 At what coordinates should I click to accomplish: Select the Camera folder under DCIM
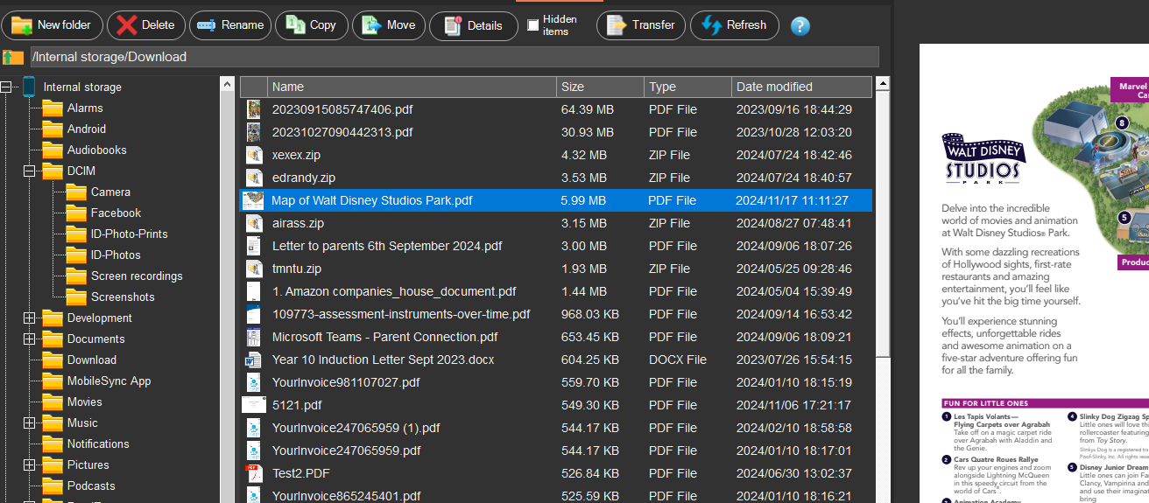click(110, 192)
